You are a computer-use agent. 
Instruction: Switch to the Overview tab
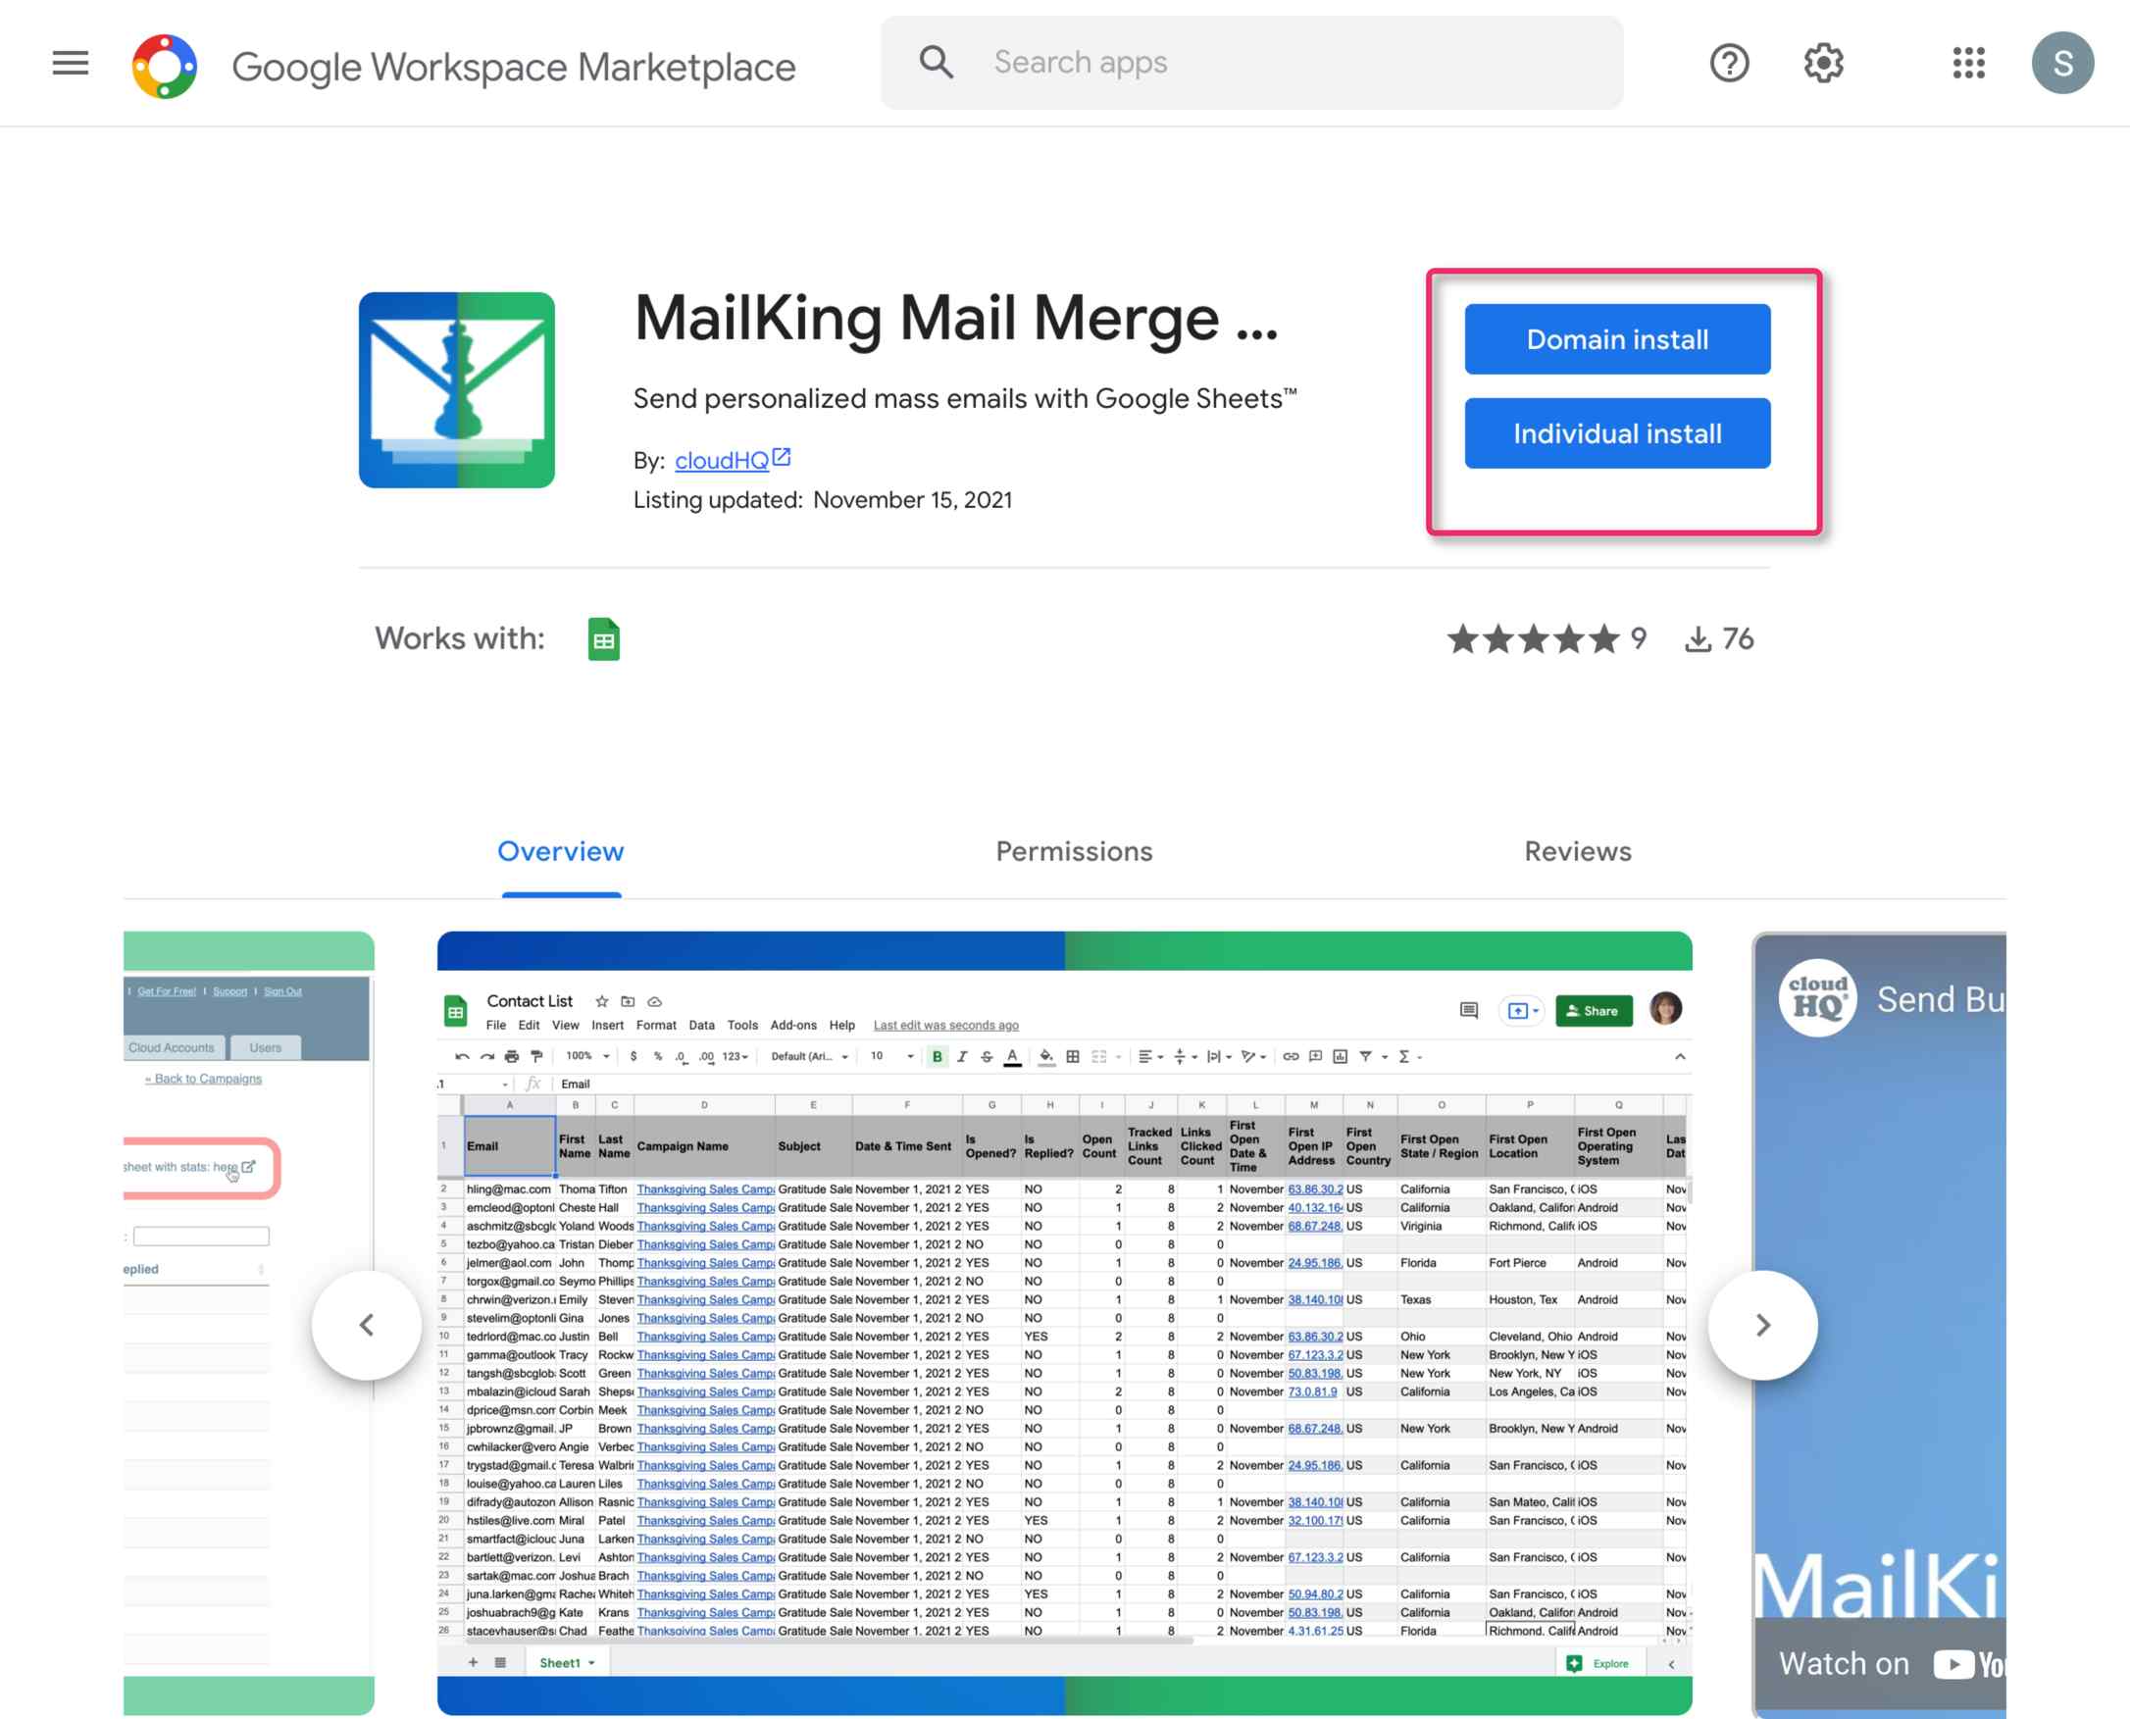click(561, 851)
